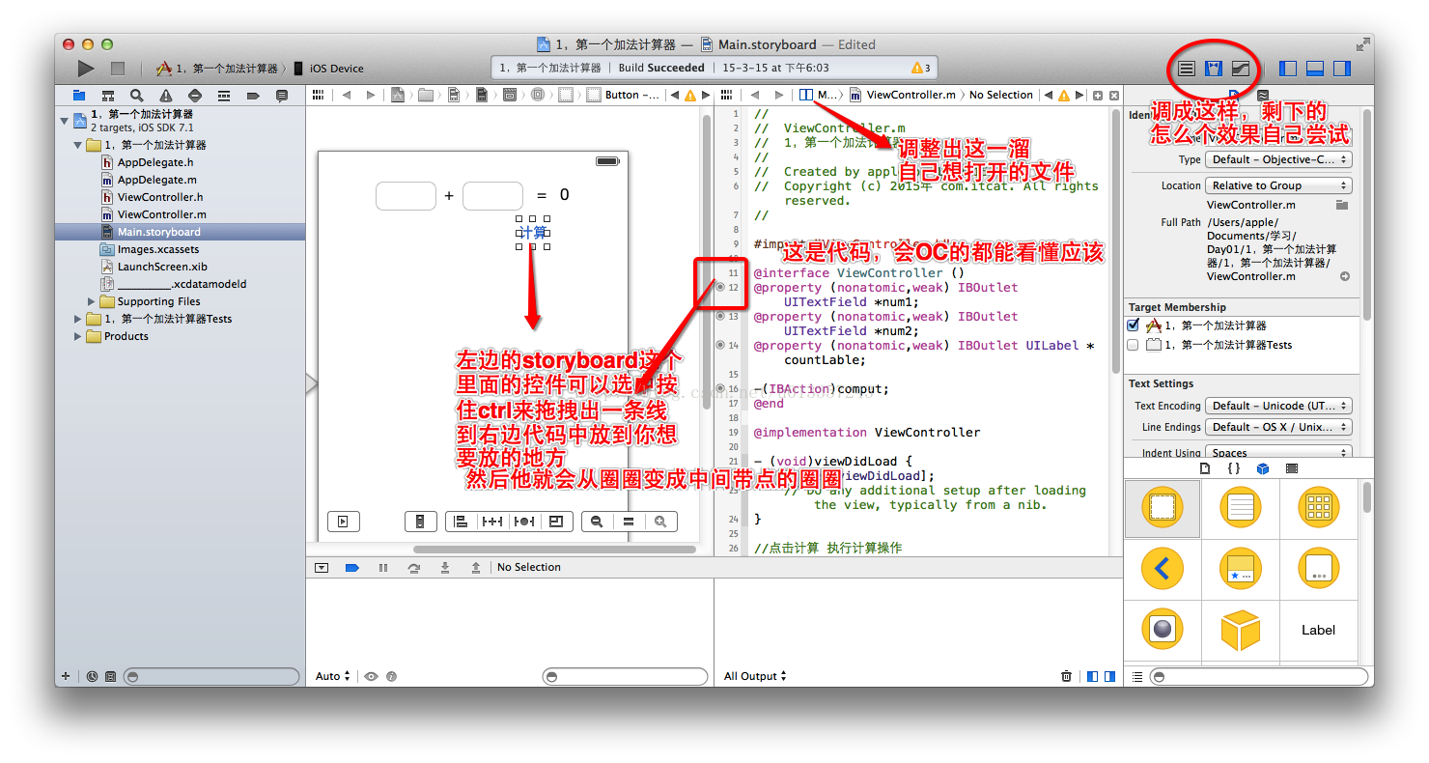Hide the debug area toggle arrow
This screenshot has height=763, width=1429.
[x=322, y=568]
